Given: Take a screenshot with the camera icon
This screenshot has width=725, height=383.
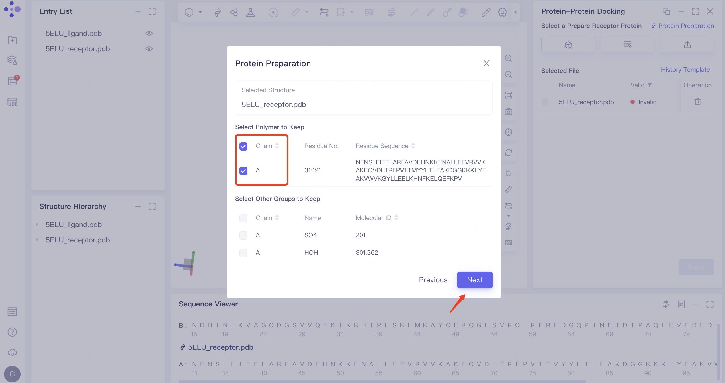Looking at the screenshot, I should click(x=509, y=112).
